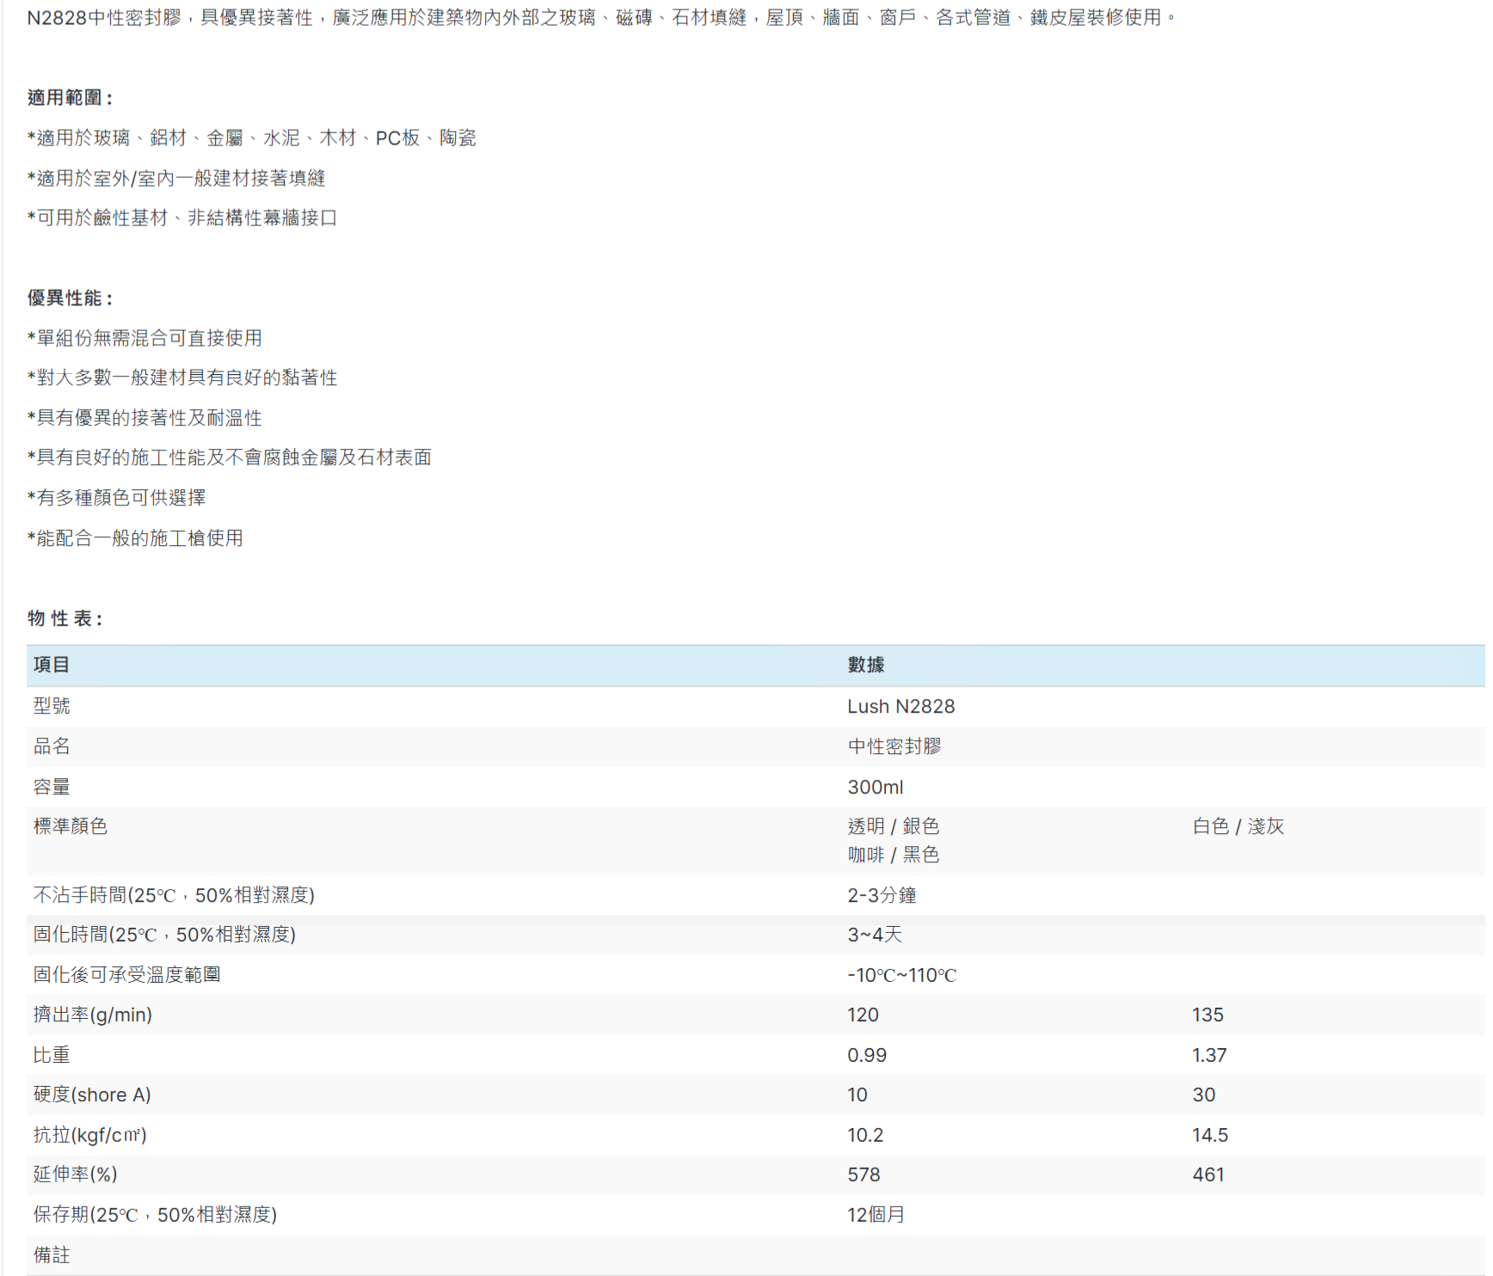Click the line starting 適用於玻璃、鋁材

(x=252, y=138)
